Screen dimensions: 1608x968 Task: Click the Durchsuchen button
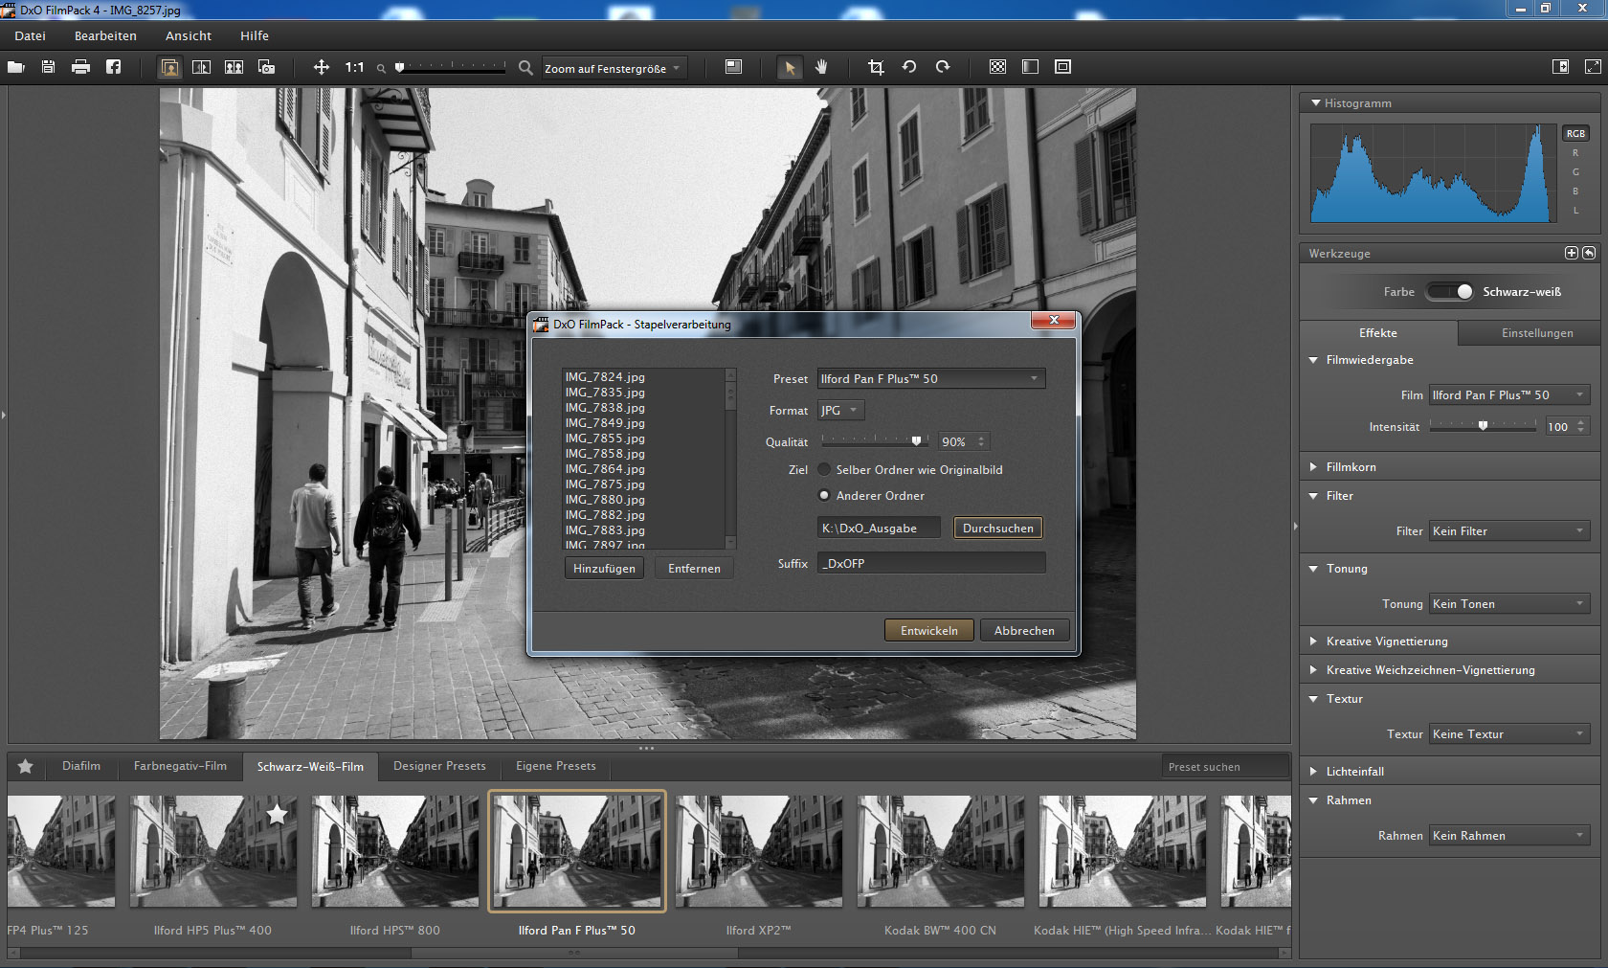pos(997,529)
